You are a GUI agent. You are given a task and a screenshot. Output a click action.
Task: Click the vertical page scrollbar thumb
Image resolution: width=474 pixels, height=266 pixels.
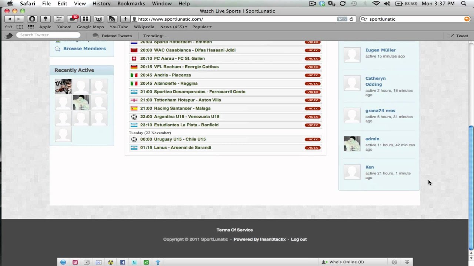coord(471,188)
